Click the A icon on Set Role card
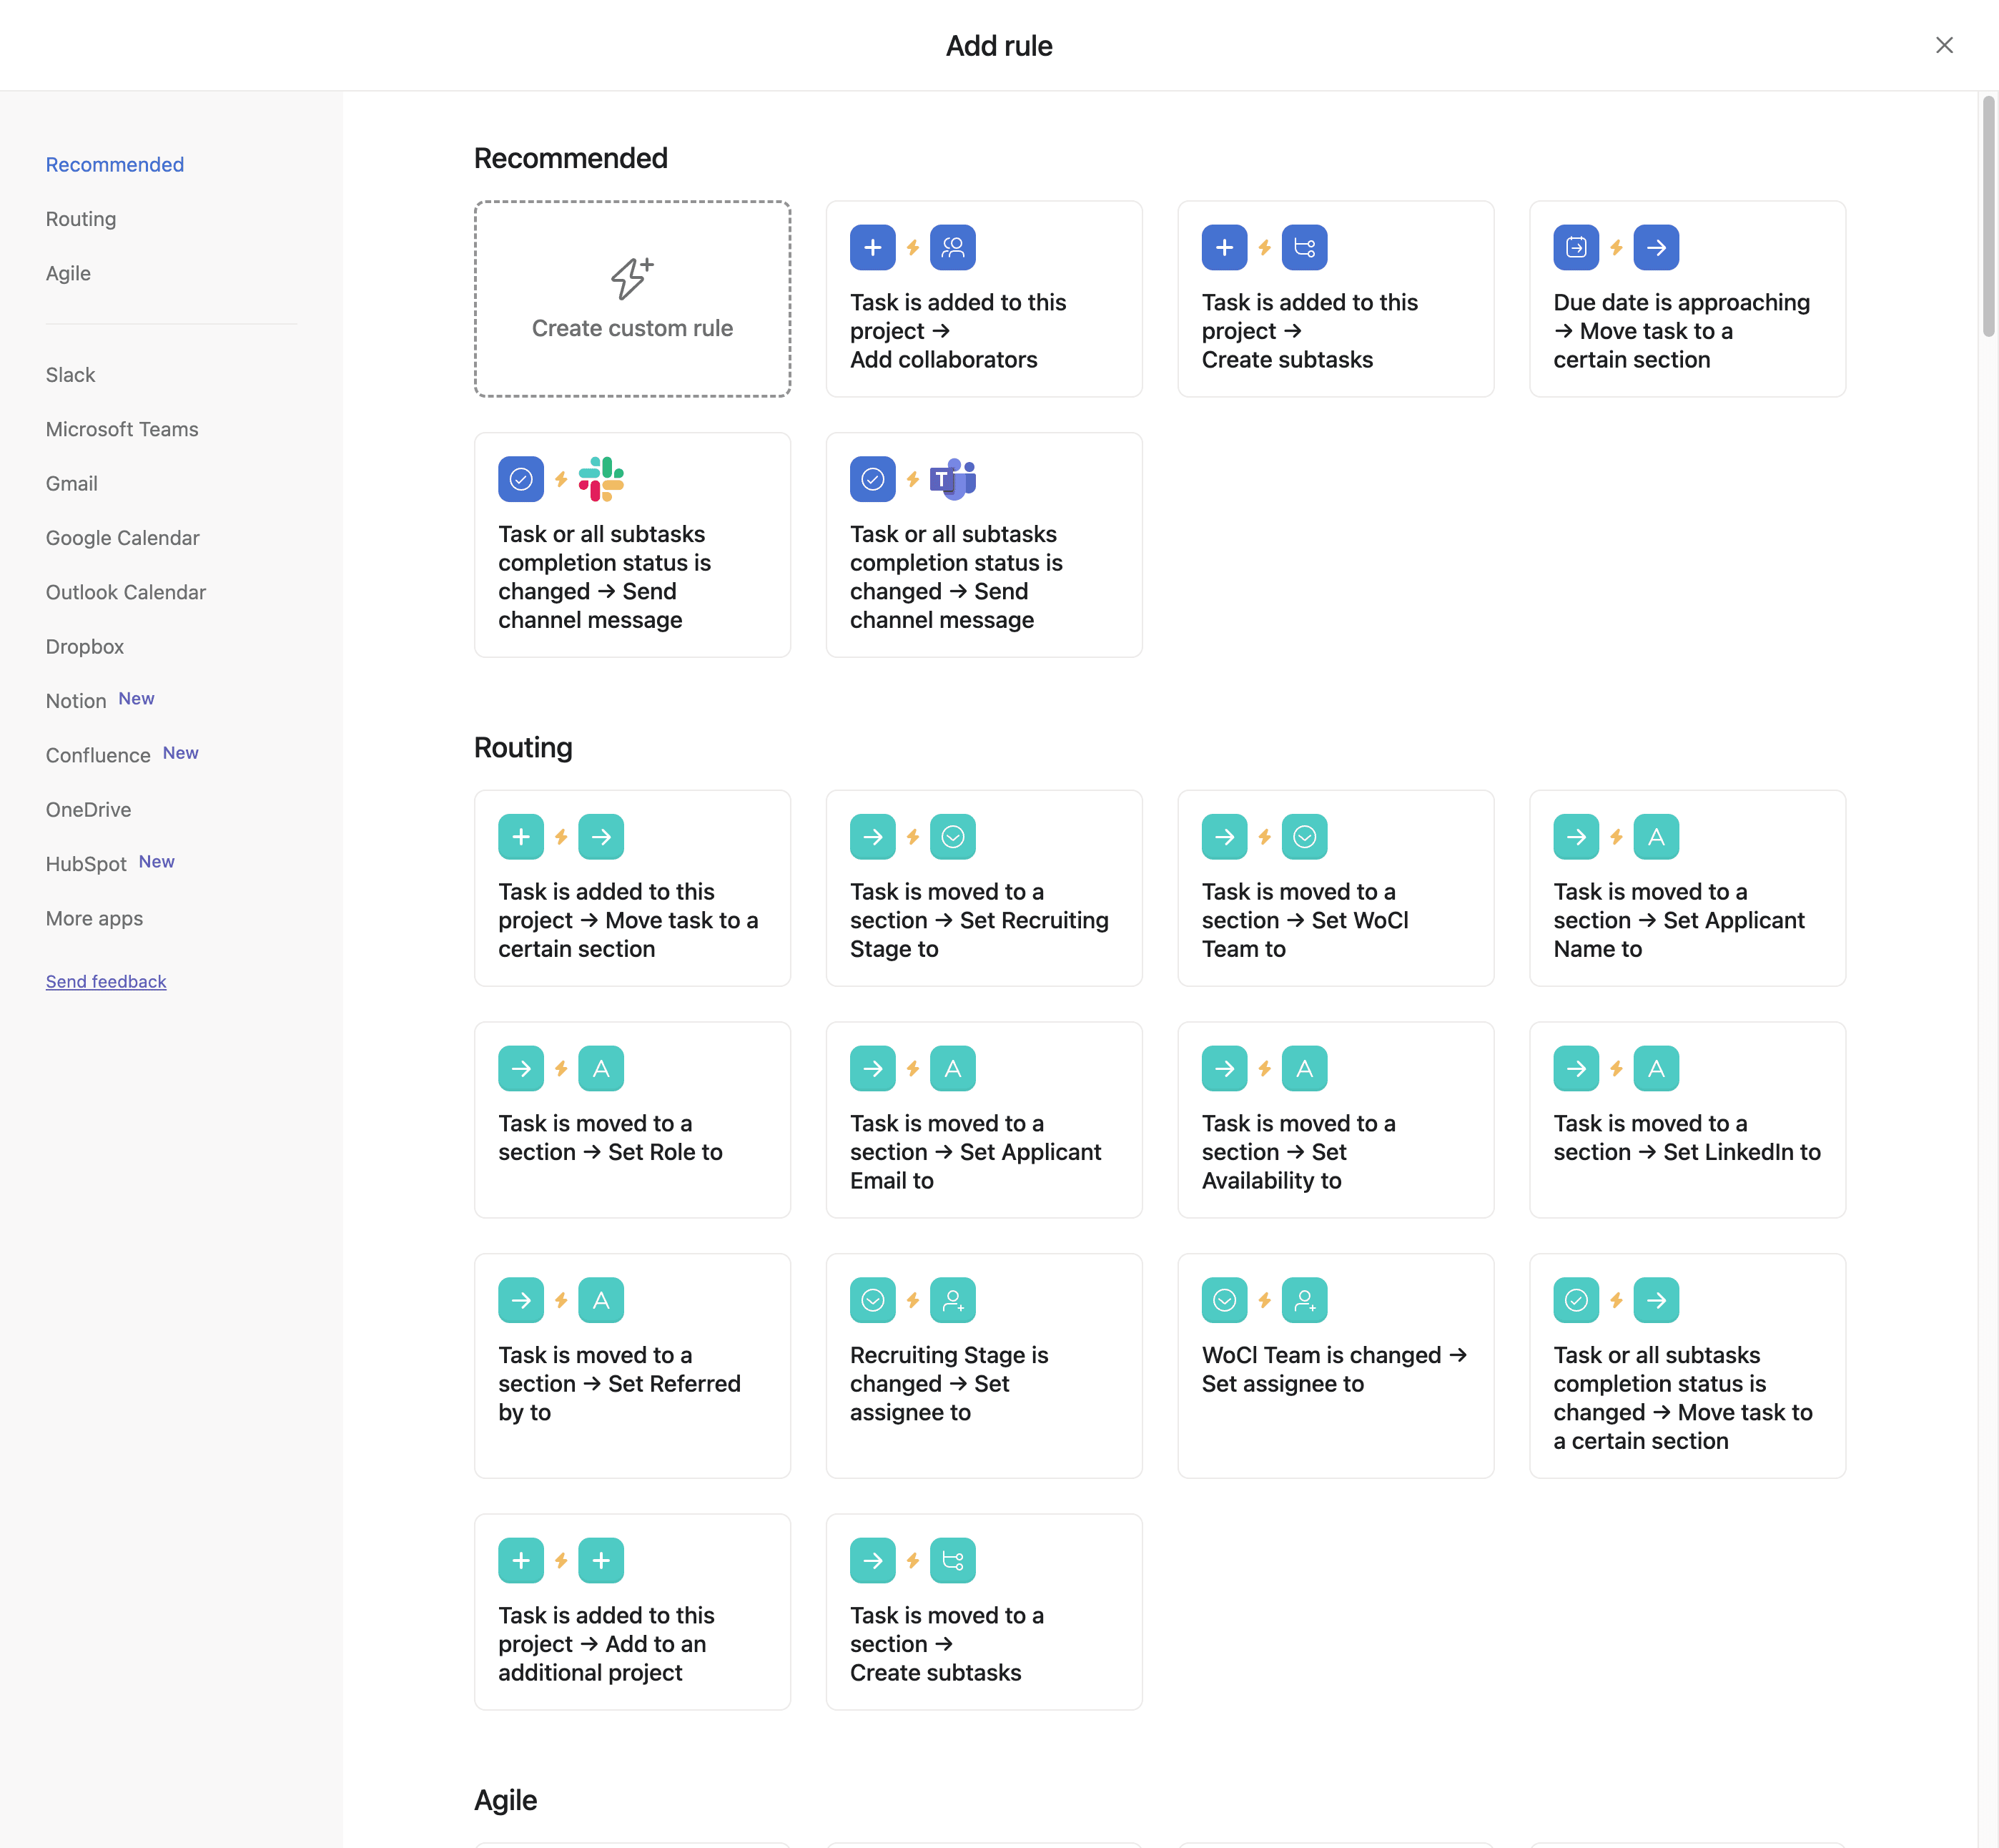The image size is (1999, 1848). pyautogui.click(x=601, y=1069)
